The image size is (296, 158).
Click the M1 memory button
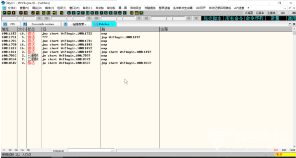4,150
